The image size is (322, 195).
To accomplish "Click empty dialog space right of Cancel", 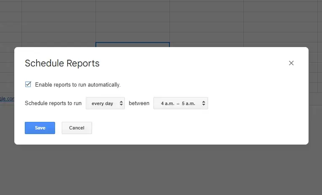I will pyautogui.click(x=189, y=128).
